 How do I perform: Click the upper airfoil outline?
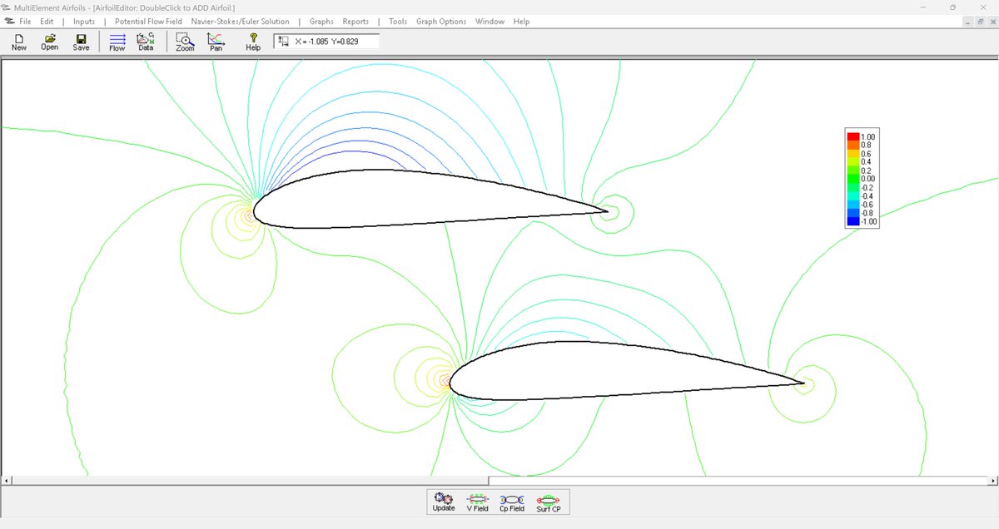[x=430, y=198]
